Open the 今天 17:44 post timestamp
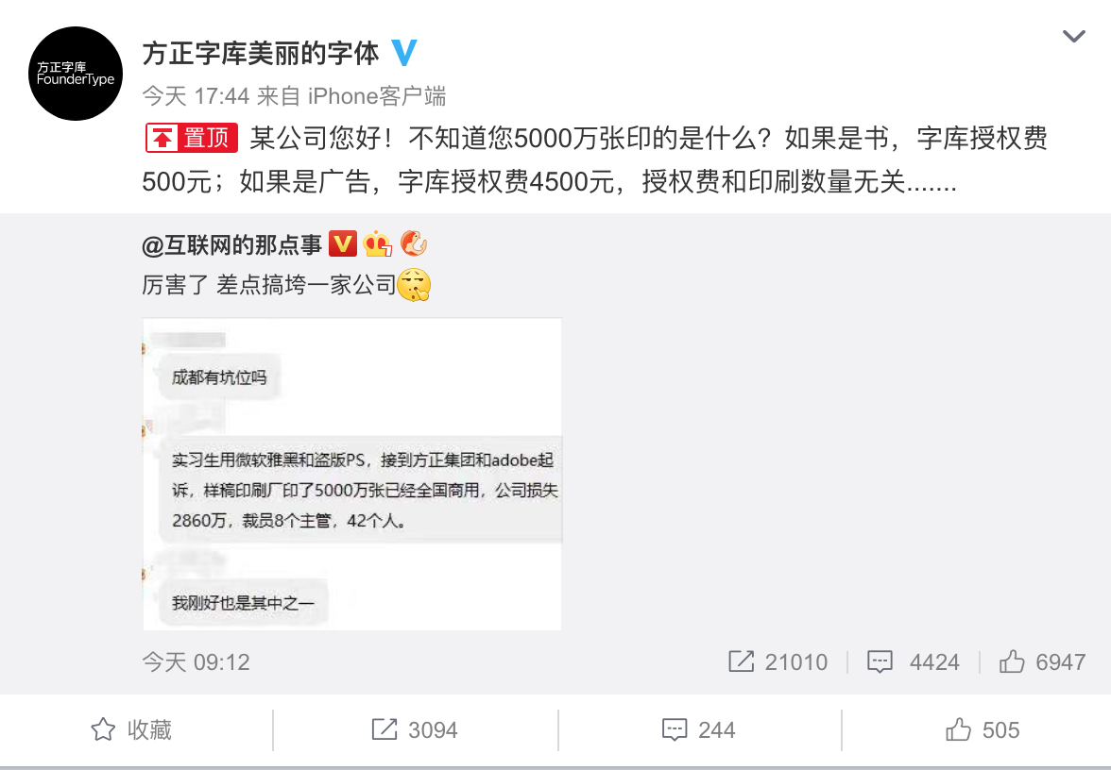 (x=197, y=96)
